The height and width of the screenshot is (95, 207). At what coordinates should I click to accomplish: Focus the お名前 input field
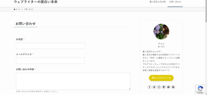pos(50,46)
